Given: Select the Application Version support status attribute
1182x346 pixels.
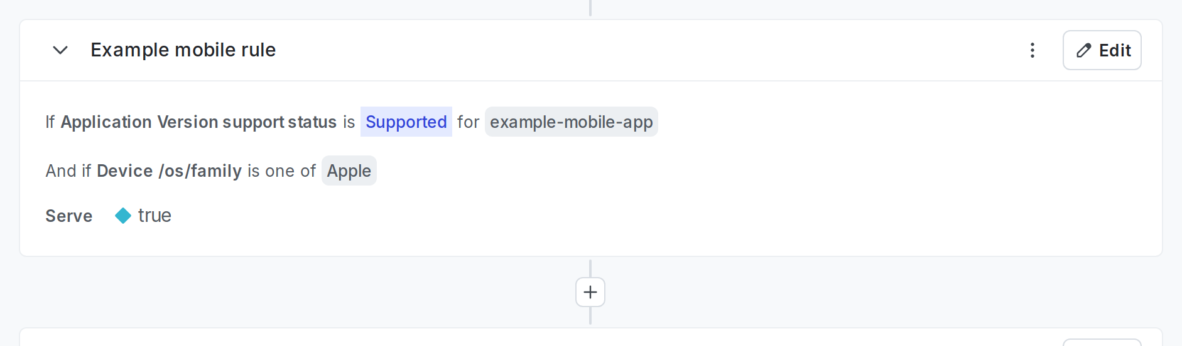Looking at the screenshot, I should (x=198, y=122).
